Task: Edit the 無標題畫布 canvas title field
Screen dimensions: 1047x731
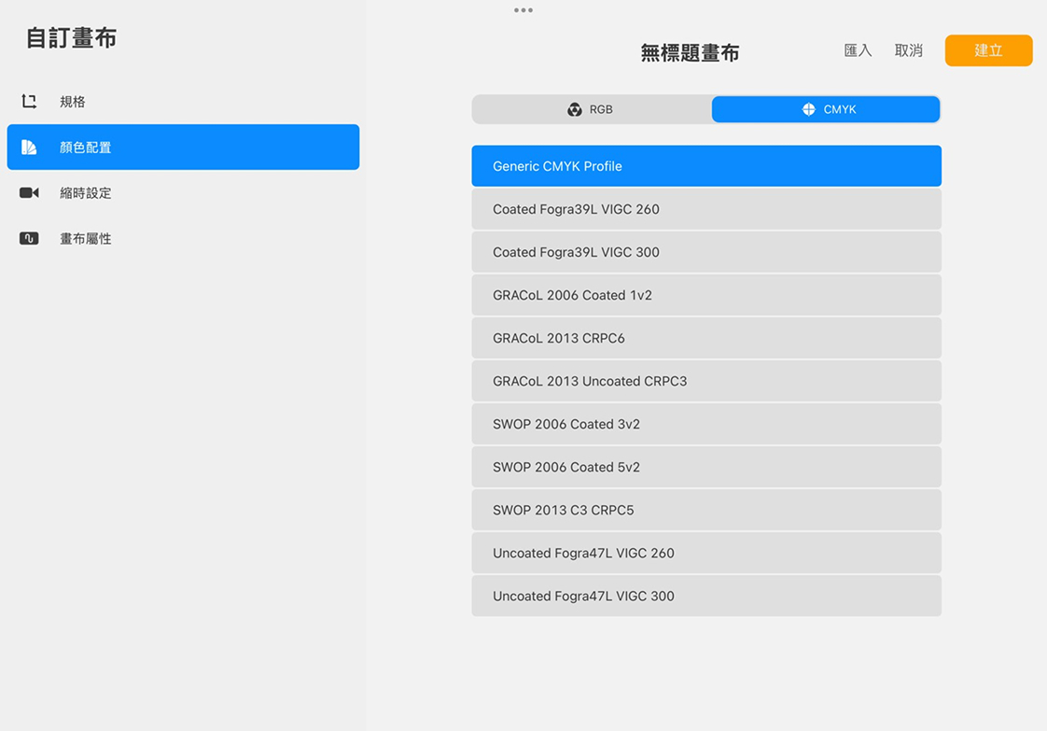Action: tap(690, 53)
